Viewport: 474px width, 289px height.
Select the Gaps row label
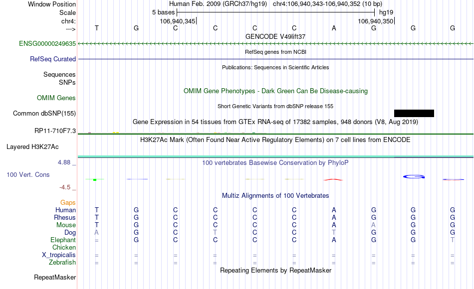tap(68, 203)
